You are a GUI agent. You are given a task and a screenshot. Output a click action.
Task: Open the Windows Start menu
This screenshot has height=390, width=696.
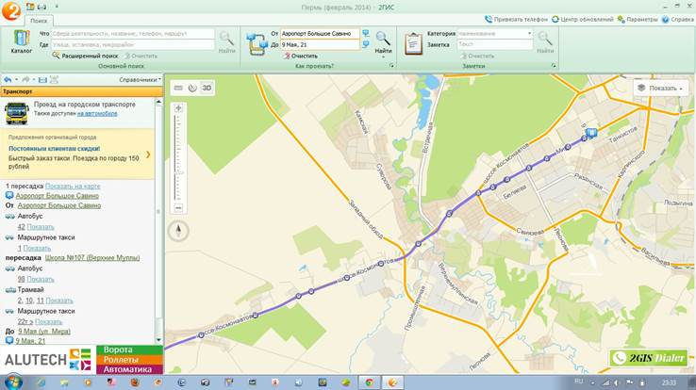[x=13, y=382]
